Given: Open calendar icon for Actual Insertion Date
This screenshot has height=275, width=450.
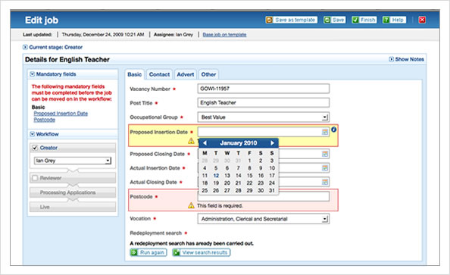Looking at the screenshot, I should tap(325, 167).
